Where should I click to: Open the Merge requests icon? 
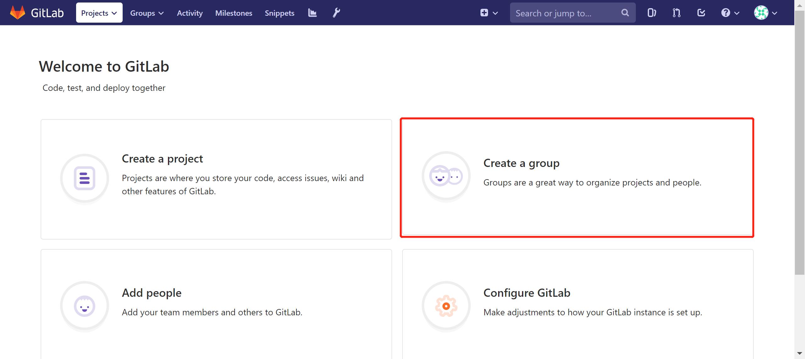676,13
